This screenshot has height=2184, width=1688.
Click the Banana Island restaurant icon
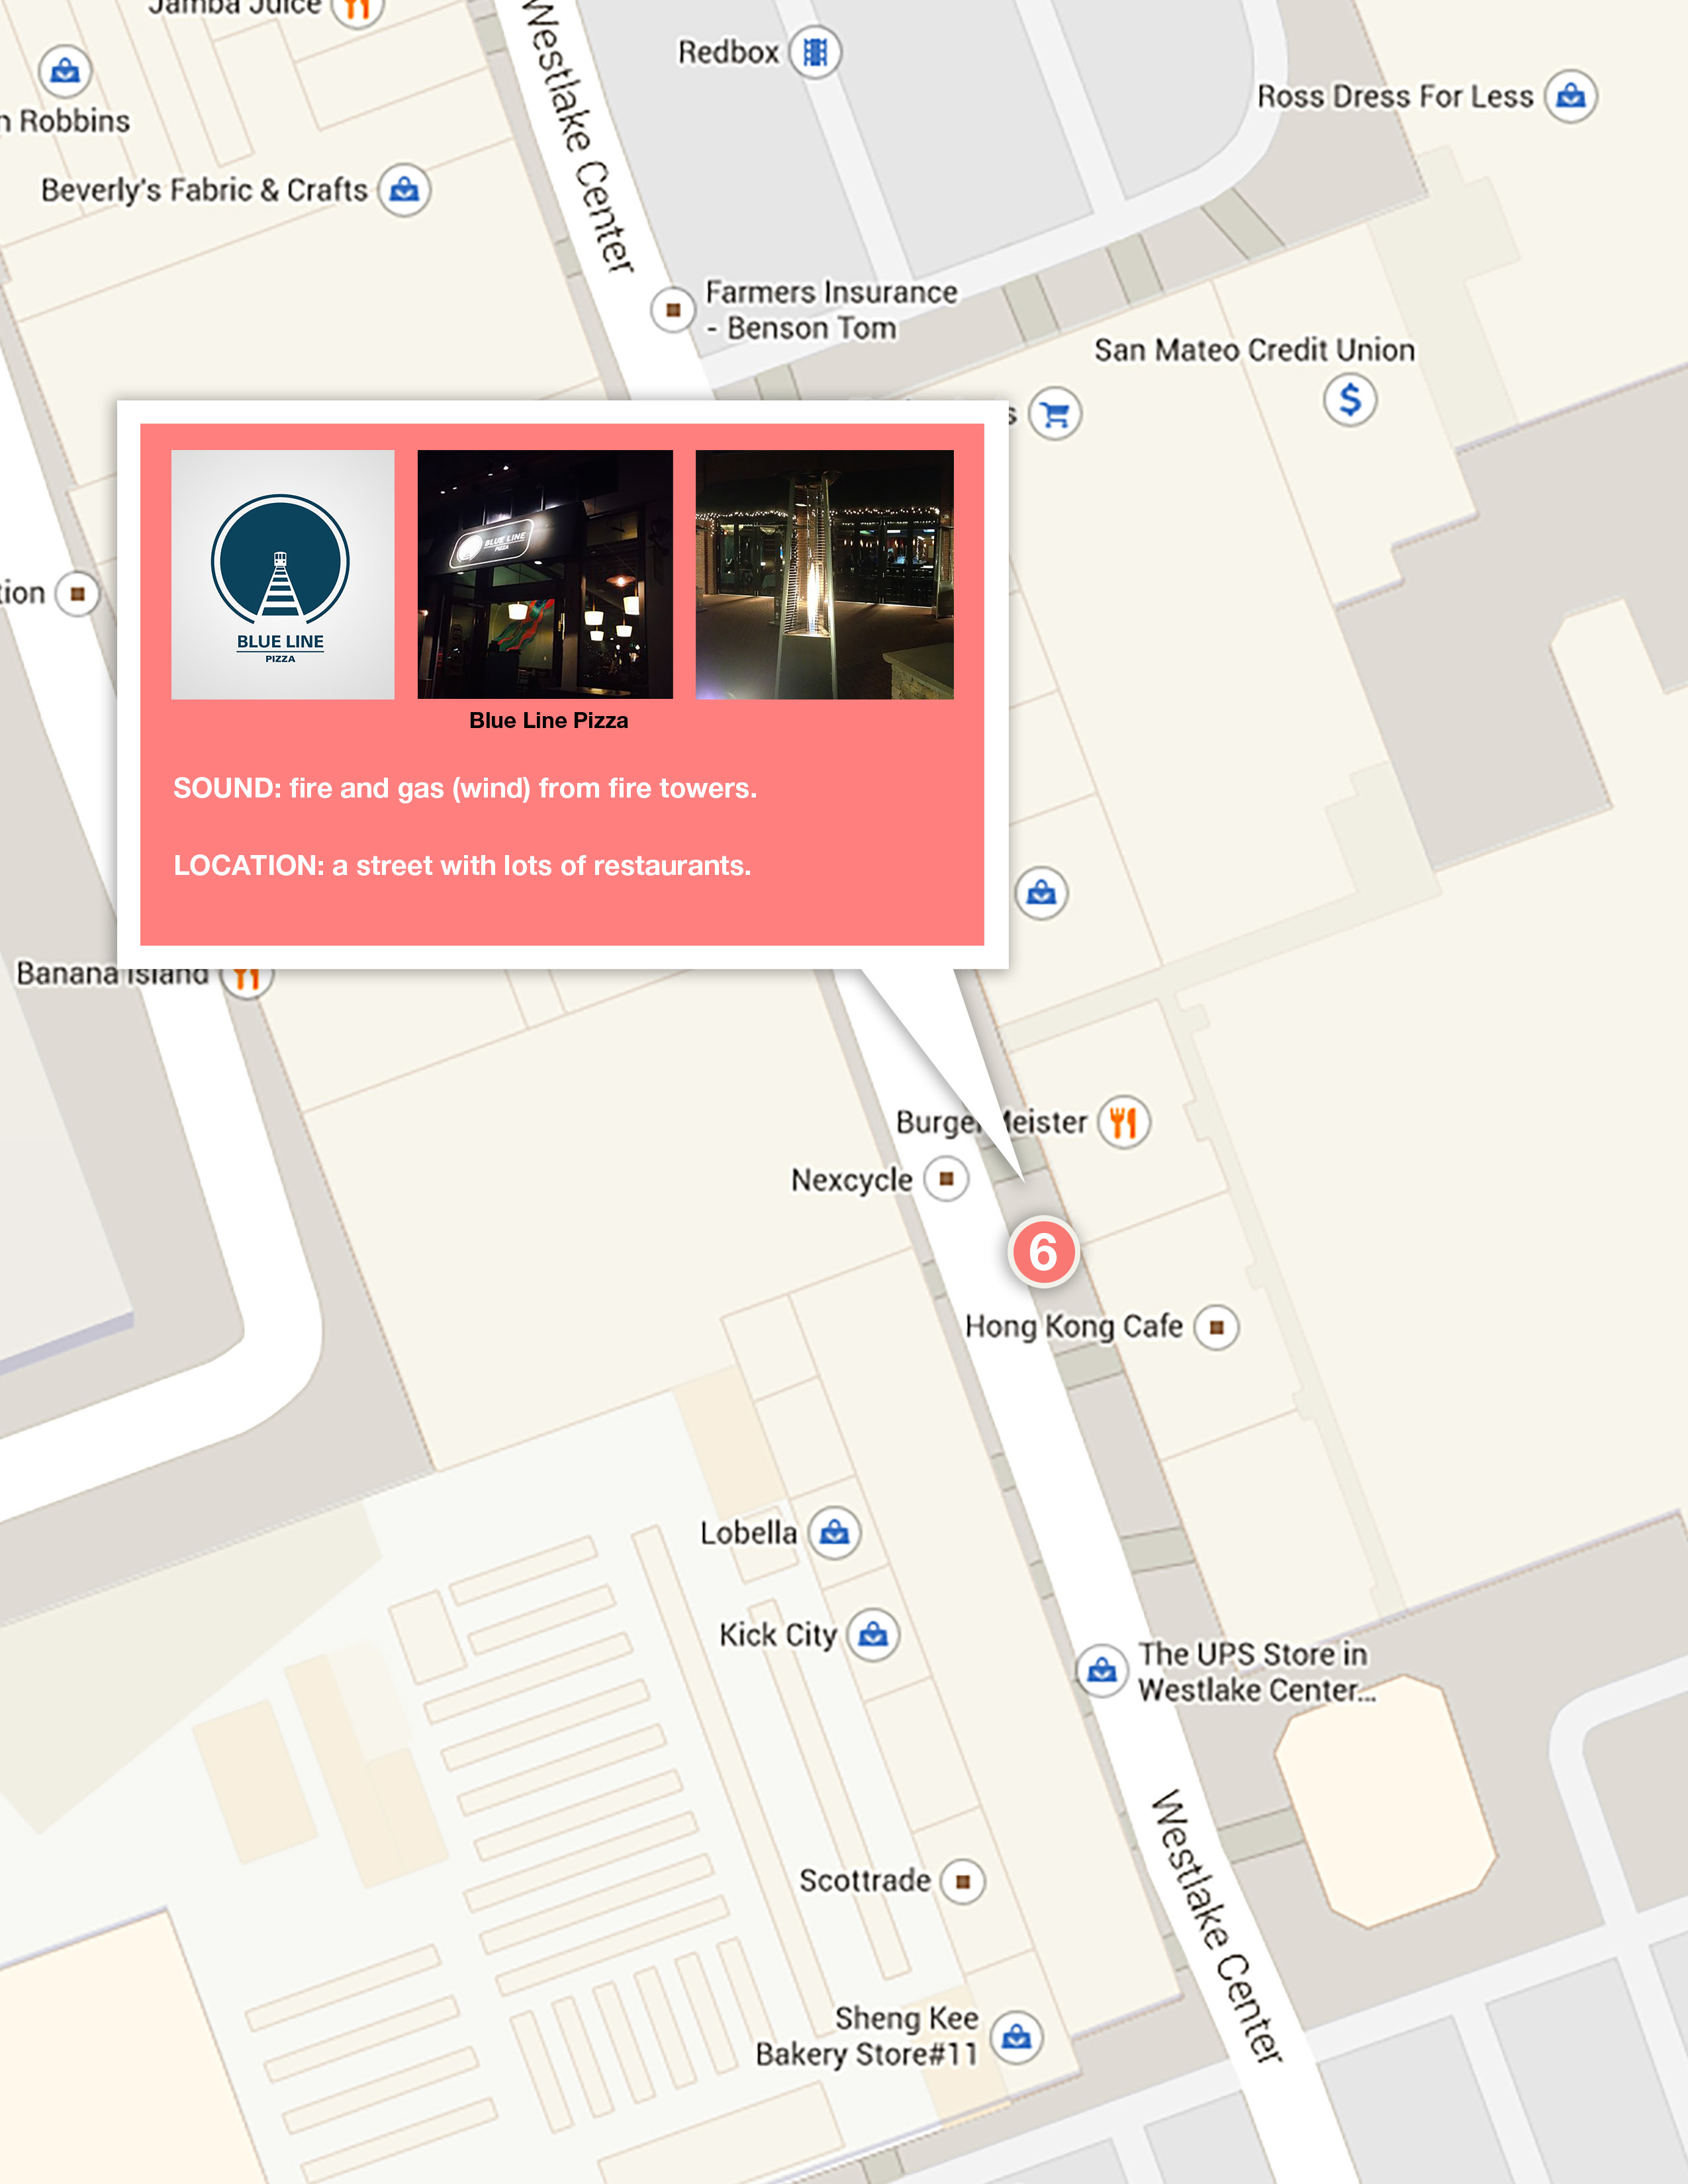pos(246,975)
